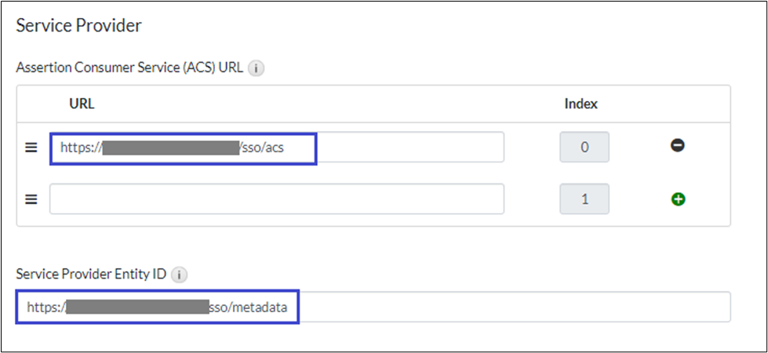Click the drag handle of the empty URL row
The width and height of the screenshot is (768, 353).
pyautogui.click(x=31, y=199)
